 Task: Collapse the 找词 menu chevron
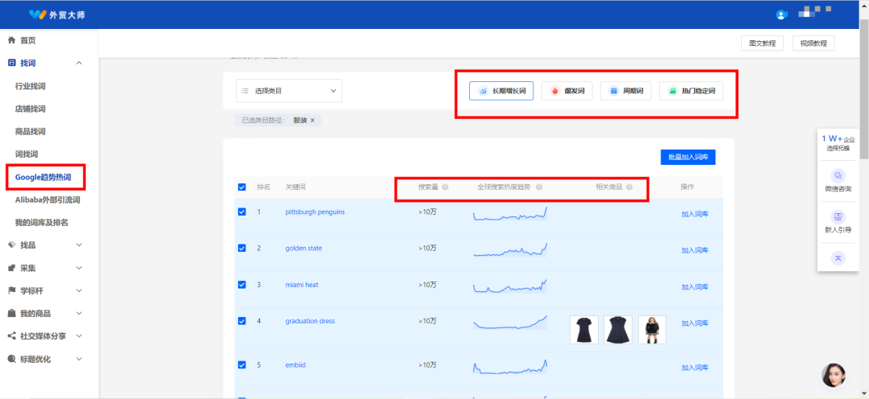[x=79, y=64]
